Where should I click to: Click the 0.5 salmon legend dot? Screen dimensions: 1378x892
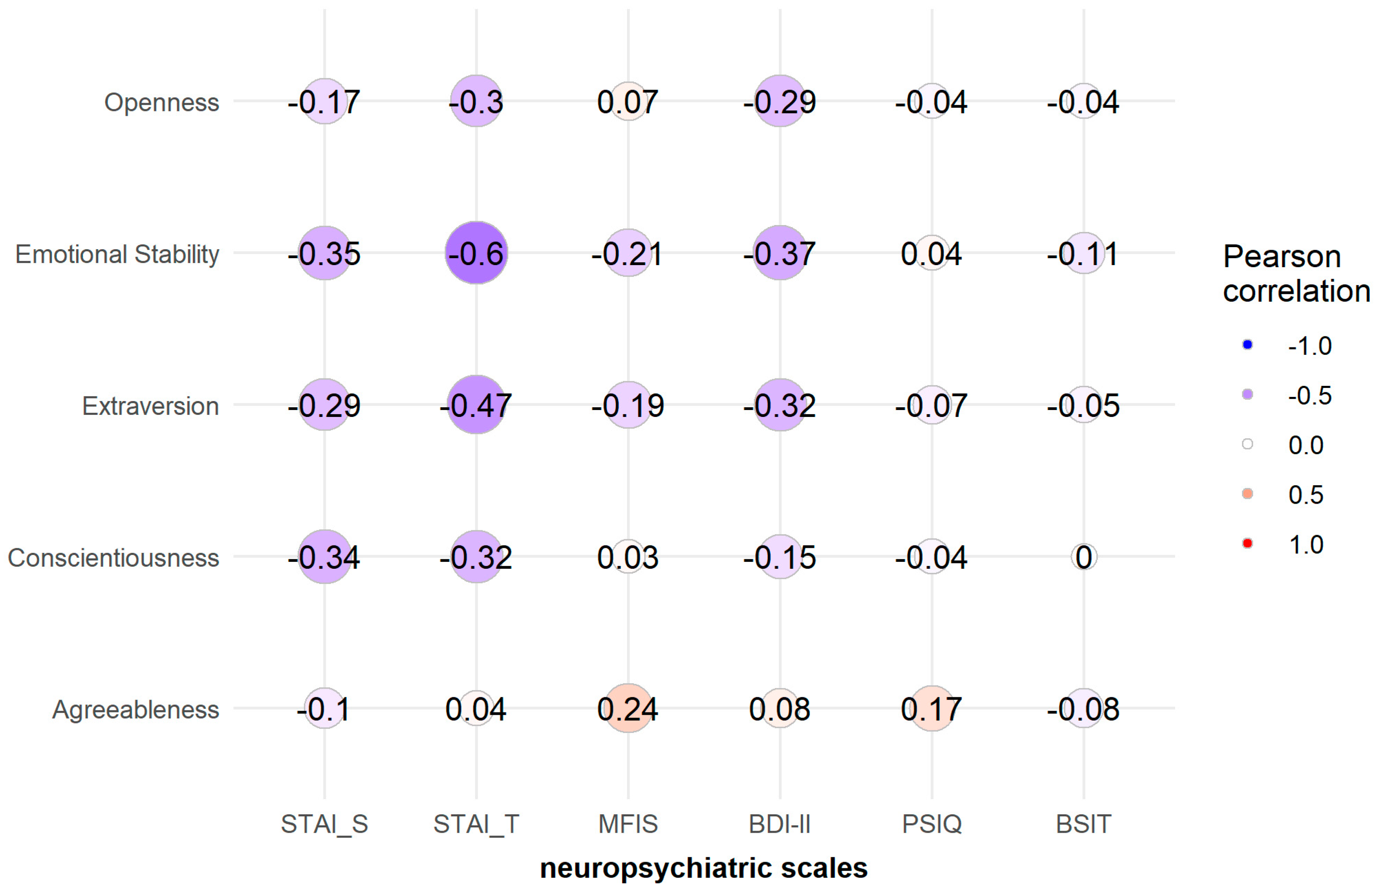click(x=1248, y=494)
